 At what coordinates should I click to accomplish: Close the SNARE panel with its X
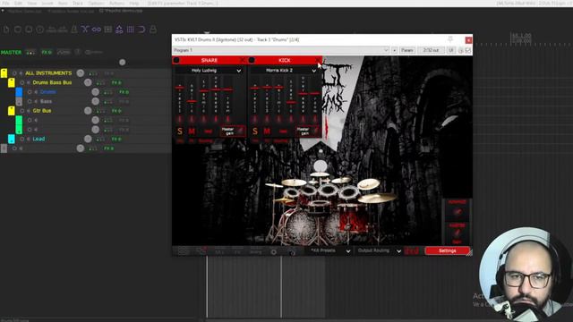(243, 60)
